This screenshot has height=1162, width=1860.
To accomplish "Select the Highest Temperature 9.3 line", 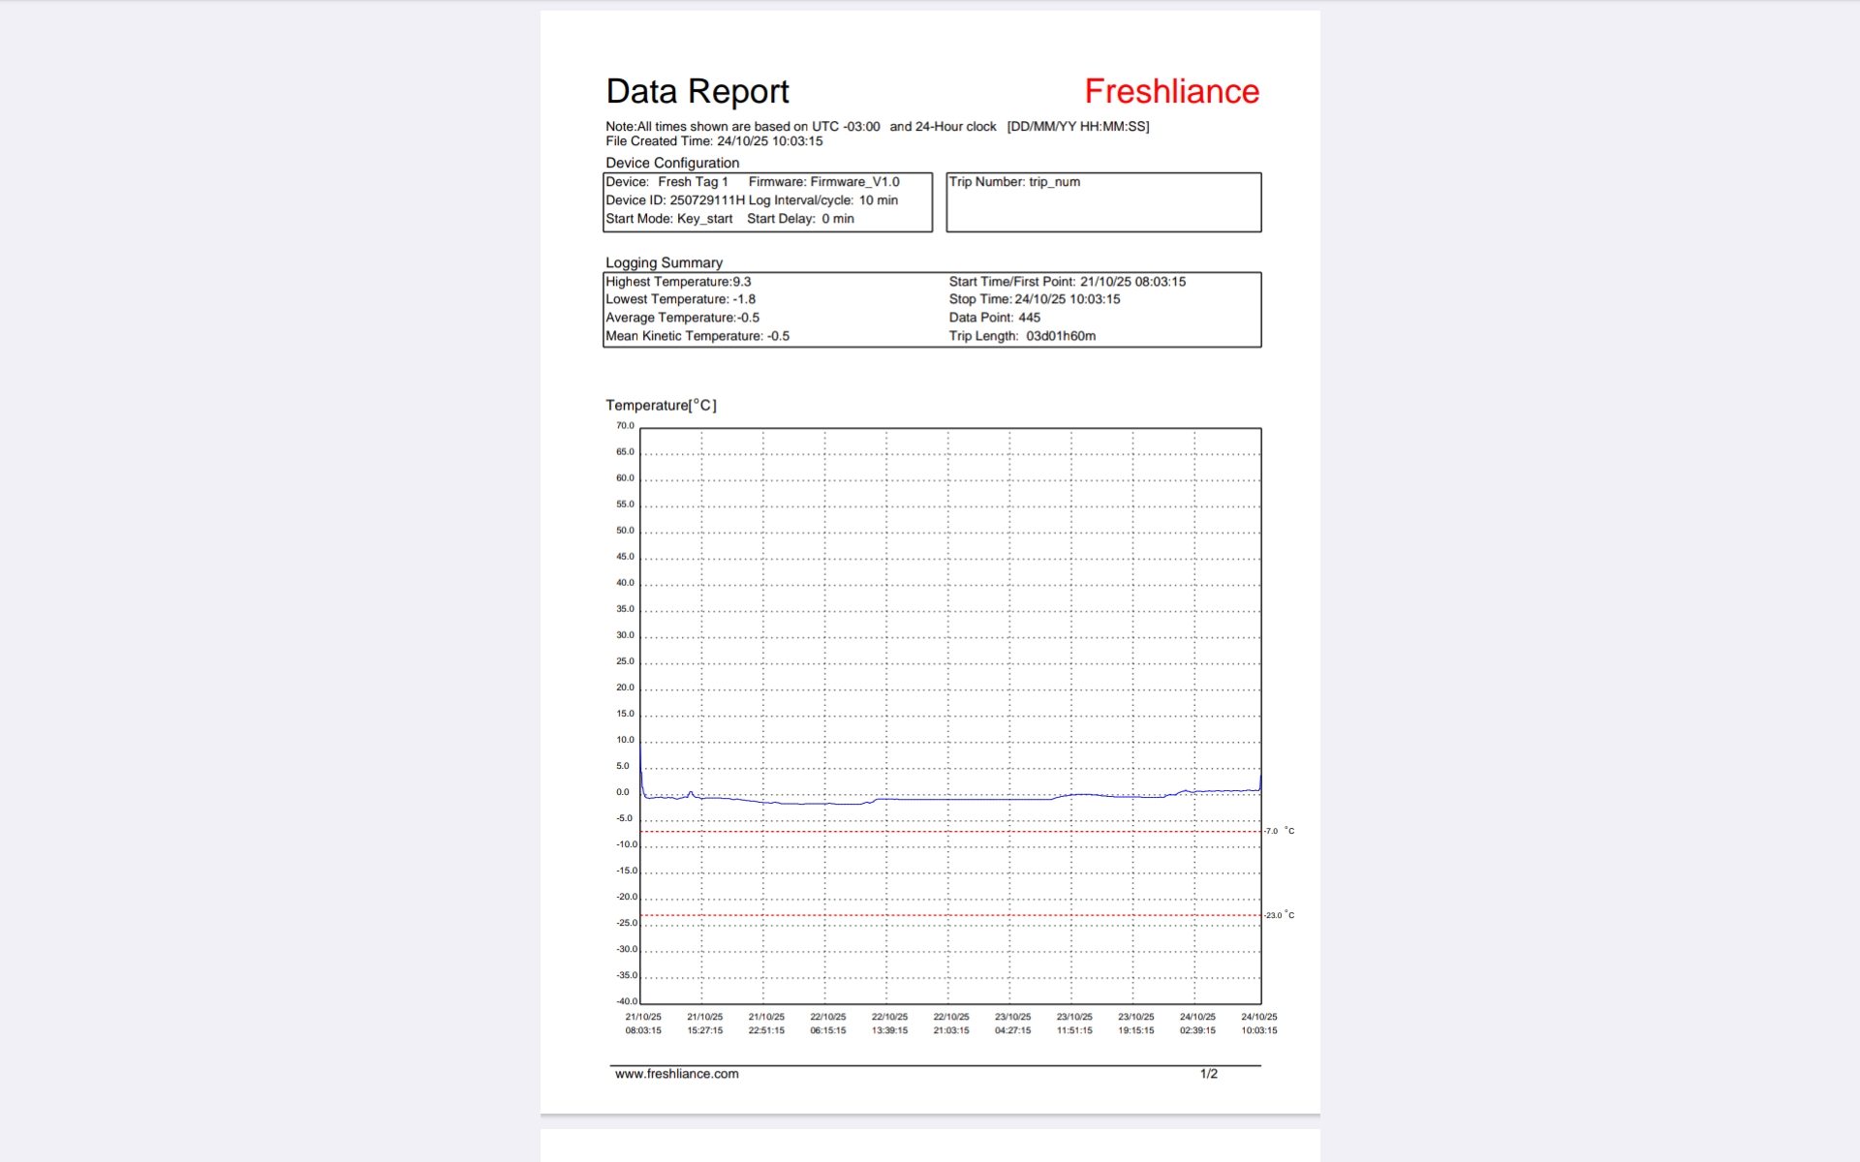I will pyautogui.click(x=678, y=282).
